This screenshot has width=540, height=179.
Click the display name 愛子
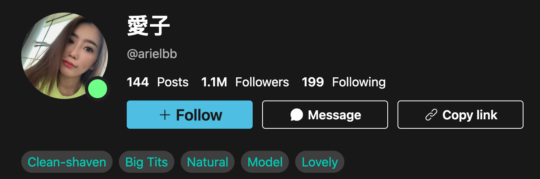[x=148, y=27]
